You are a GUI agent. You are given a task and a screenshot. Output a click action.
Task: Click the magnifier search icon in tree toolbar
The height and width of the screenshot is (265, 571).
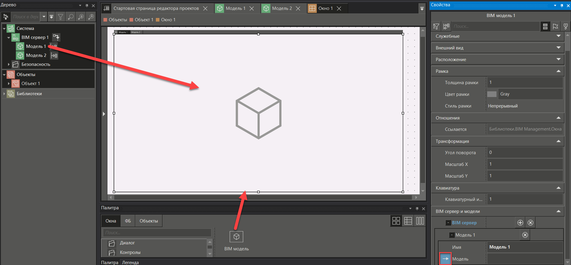click(71, 17)
